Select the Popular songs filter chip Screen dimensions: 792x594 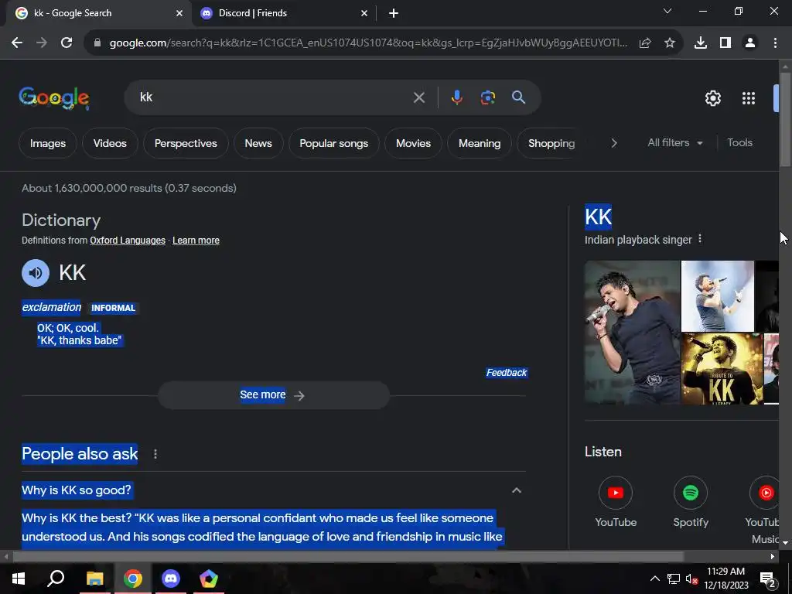[334, 143]
